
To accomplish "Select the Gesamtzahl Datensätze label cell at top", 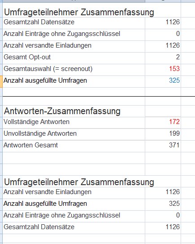I will [x=74, y=23].
